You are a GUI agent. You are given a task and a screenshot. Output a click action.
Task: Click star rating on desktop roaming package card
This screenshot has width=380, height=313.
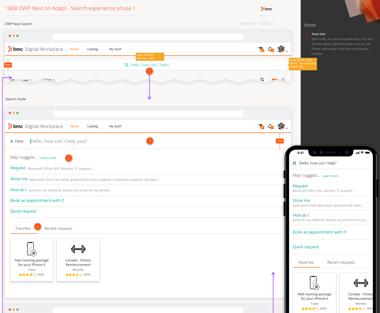click(x=27, y=275)
